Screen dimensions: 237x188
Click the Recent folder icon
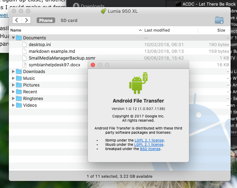(x=19, y=92)
